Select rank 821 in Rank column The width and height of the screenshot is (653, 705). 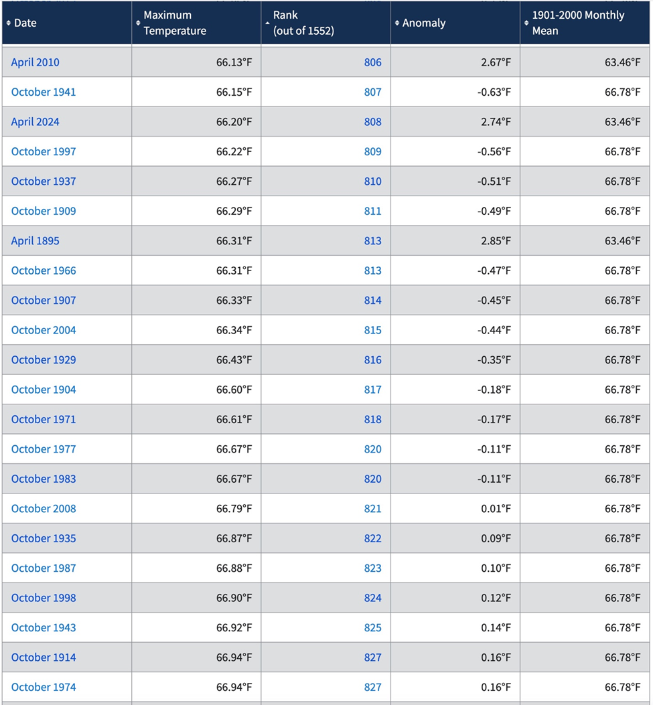[x=372, y=509]
